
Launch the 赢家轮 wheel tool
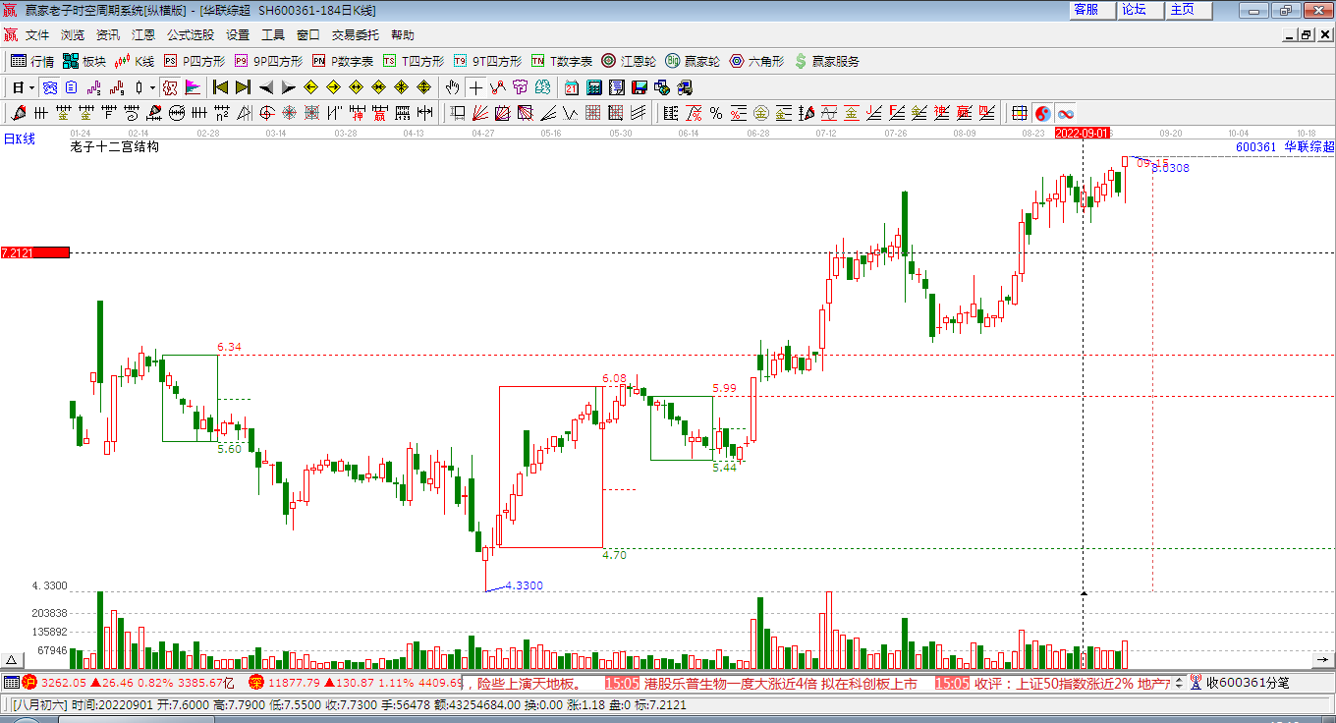tap(692, 61)
